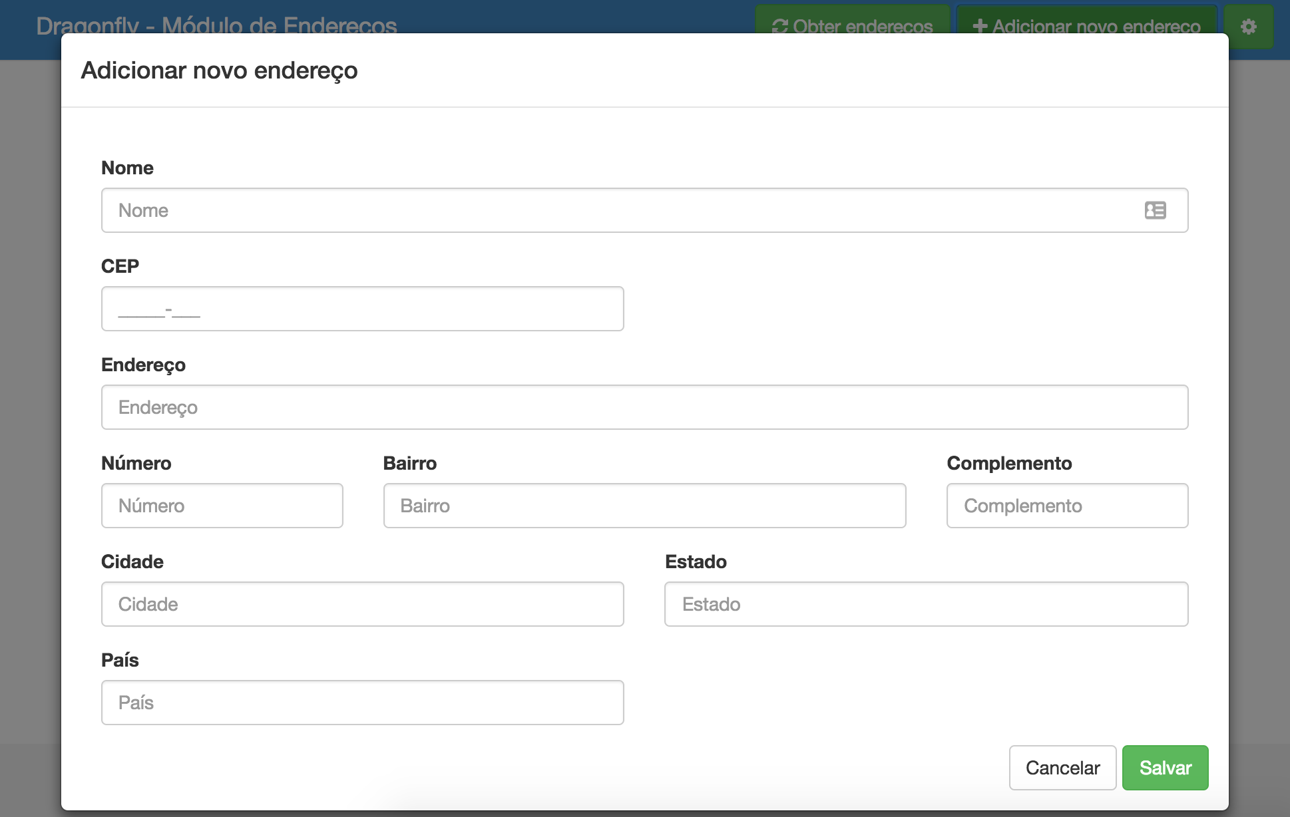Focus the Endereço input field
The image size is (1290, 817).
pyautogui.click(x=644, y=407)
